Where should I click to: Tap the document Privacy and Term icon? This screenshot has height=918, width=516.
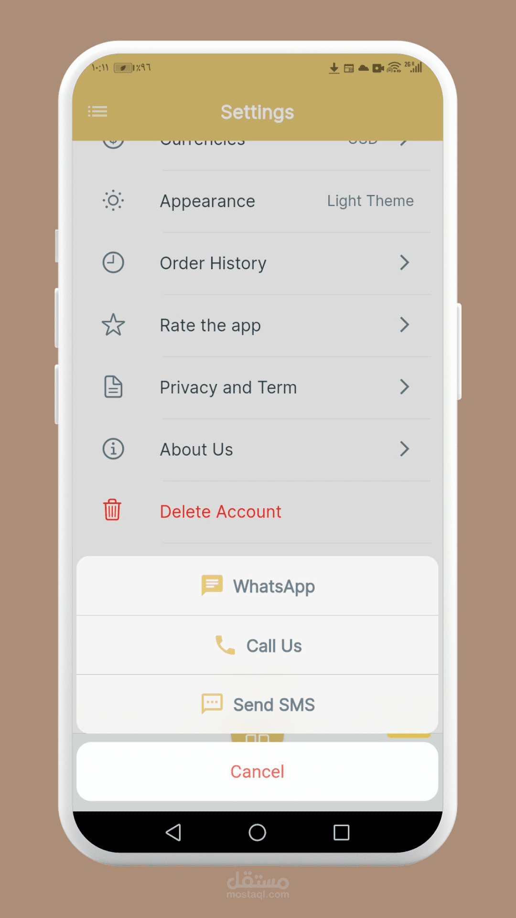tap(113, 387)
